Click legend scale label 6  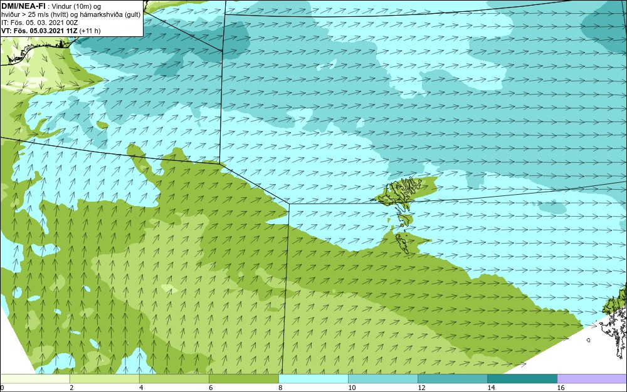pos(211,388)
